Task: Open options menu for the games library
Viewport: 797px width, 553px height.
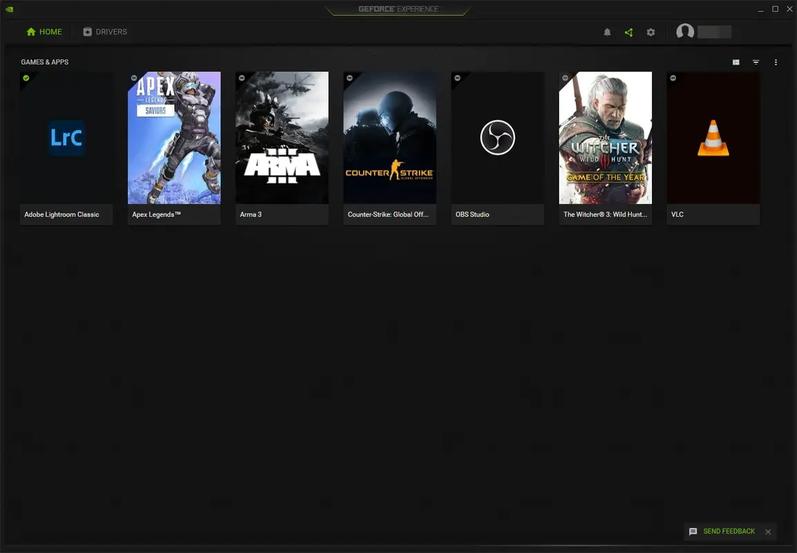Action: point(776,62)
